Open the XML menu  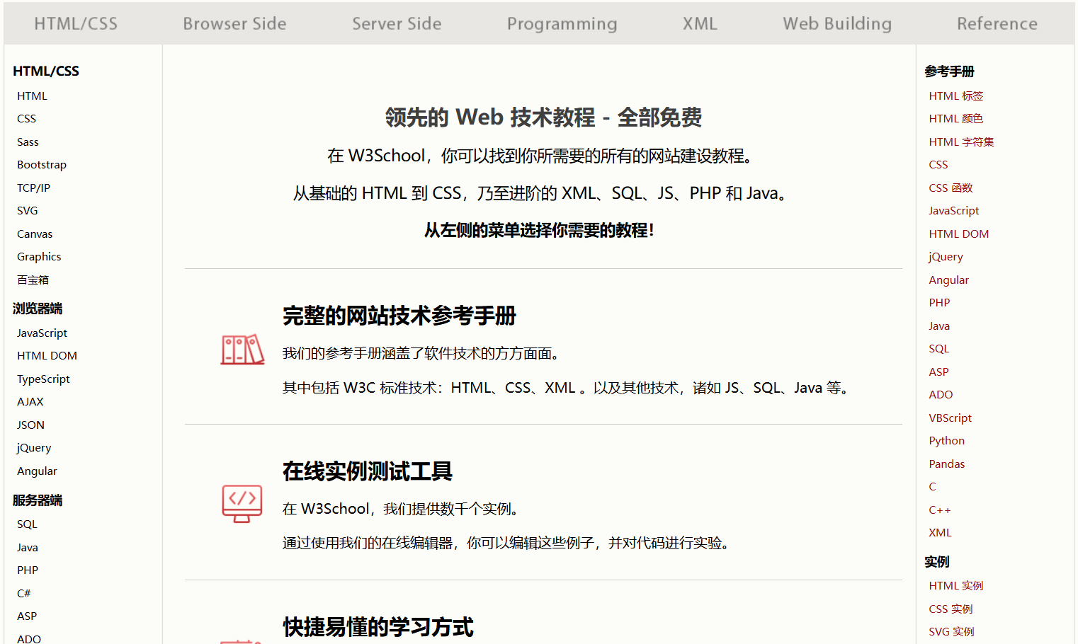coord(700,23)
